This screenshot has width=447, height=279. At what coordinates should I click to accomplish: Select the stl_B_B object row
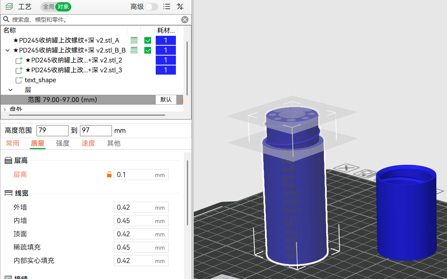pos(69,51)
